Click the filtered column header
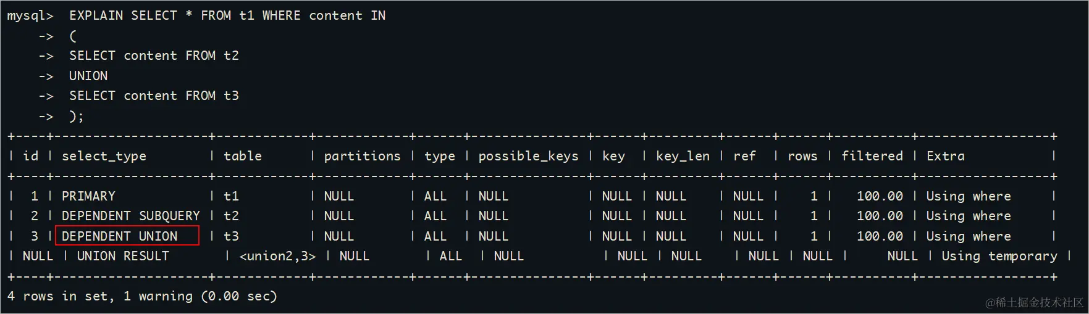The width and height of the screenshot is (1089, 314). [872, 156]
